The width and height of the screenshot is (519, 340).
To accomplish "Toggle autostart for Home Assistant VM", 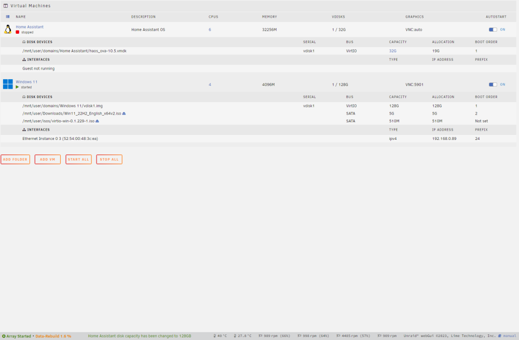I will tap(493, 30).
